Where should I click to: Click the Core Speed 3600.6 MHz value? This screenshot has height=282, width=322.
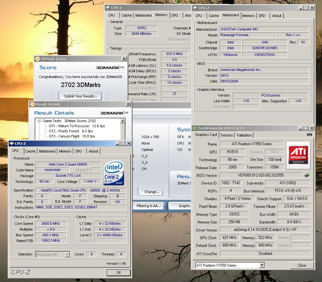pyautogui.click(x=51, y=223)
